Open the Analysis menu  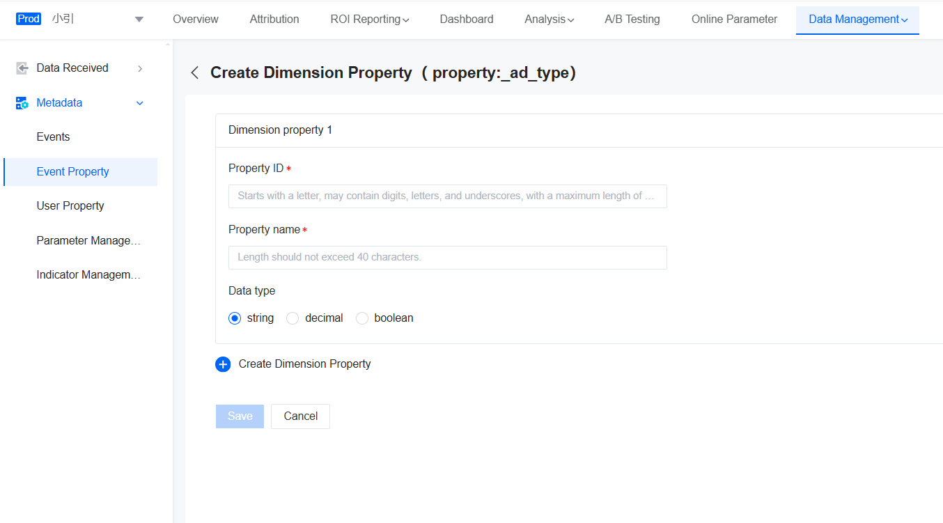[549, 19]
